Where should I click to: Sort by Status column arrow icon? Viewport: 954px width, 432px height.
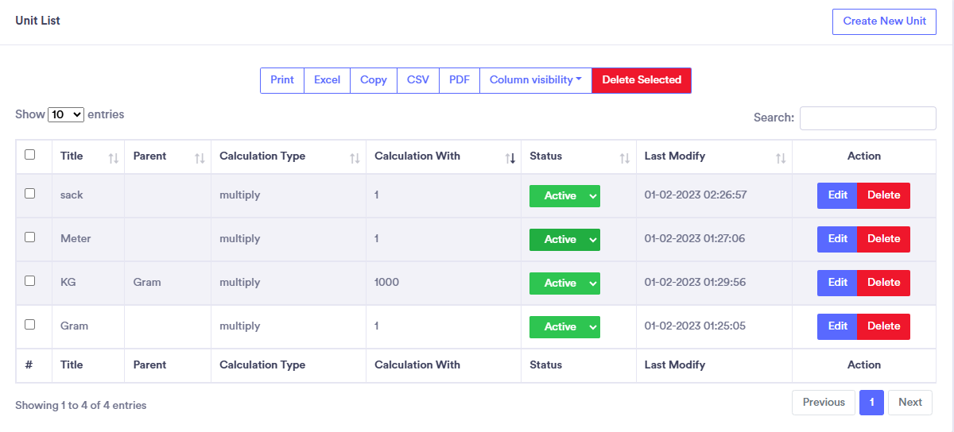click(x=625, y=159)
